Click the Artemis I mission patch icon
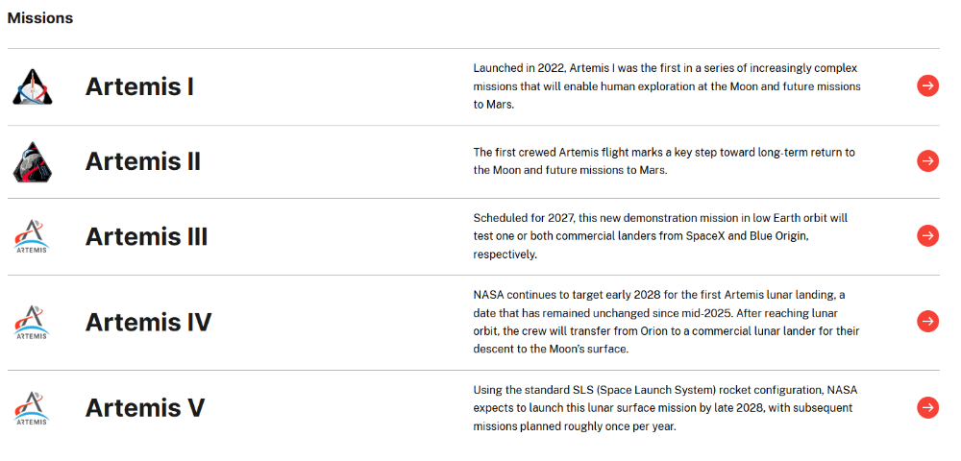Screen dimensions: 961x461 click(x=32, y=86)
